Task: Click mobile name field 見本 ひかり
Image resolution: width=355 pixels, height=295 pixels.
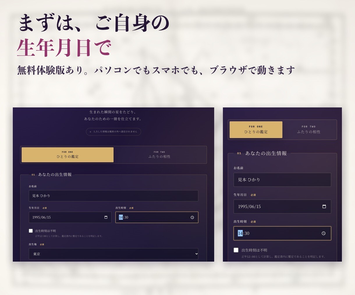Action: pyautogui.click(x=282, y=180)
